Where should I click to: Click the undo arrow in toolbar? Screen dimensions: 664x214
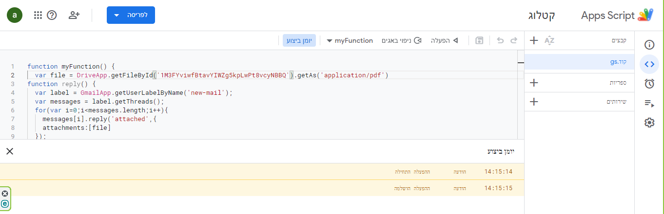point(500,40)
